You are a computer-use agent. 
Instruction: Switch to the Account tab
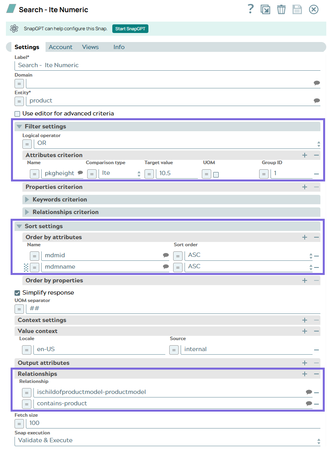[60, 47]
